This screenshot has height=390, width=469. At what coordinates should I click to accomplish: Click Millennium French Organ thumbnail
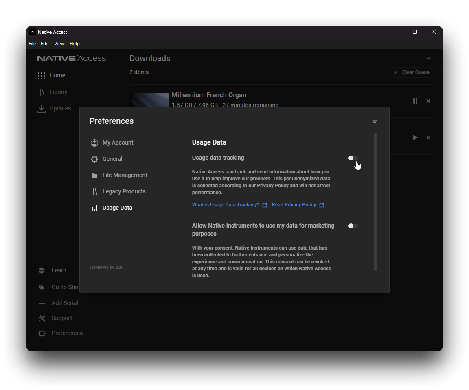tap(149, 100)
